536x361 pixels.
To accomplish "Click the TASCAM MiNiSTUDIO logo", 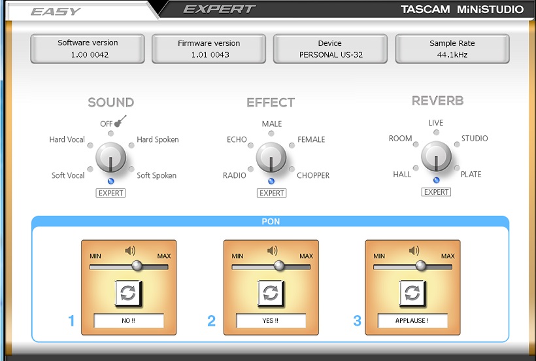I will pyautogui.click(x=462, y=9).
